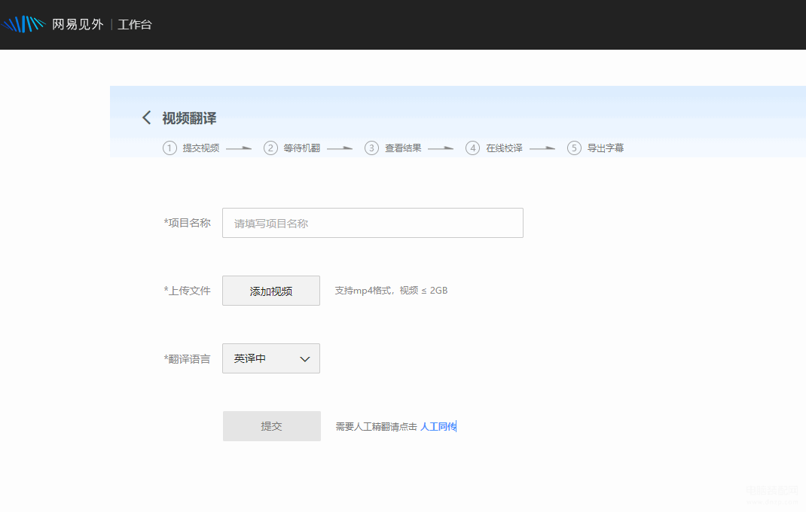Click the 支持mp4格式 file size hint text
The image size is (806, 512).
click(391, 291)
